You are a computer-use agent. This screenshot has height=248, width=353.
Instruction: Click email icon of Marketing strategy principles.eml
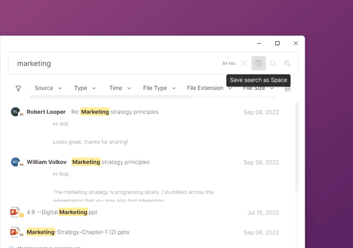[x=12, y=247]
